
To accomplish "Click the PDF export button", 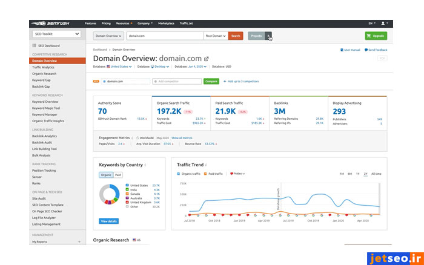I will (x=382, y=58).
